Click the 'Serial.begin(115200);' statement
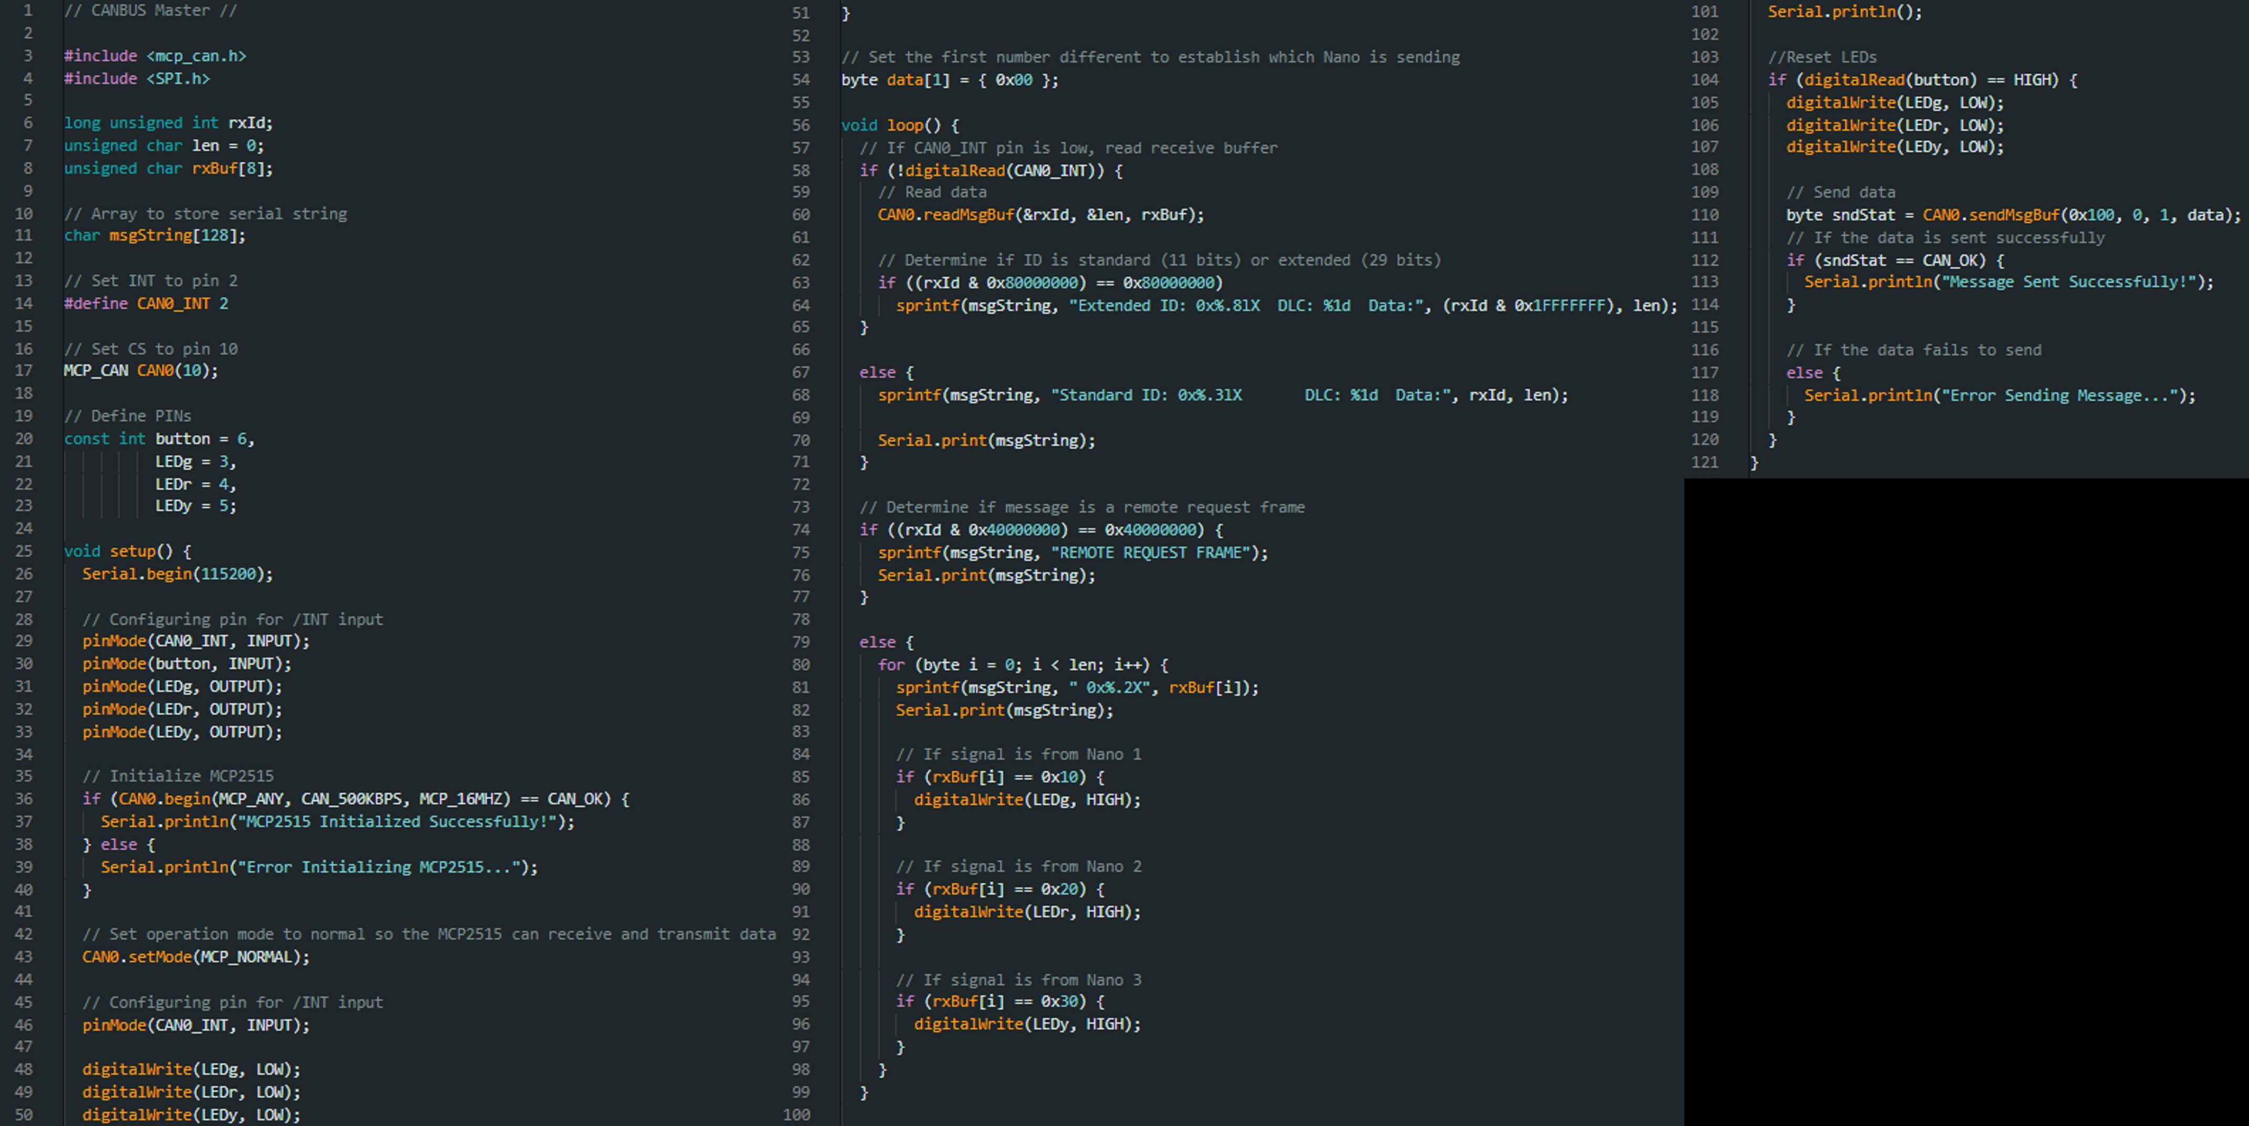The height and width of the screenshot is (1126, 2249). (x=177, y=575)
